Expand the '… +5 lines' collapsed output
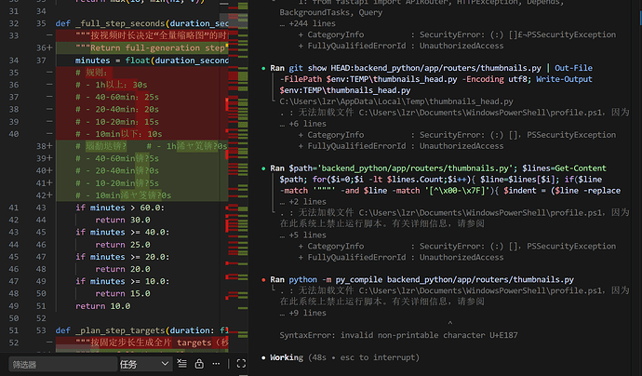 [303, 235]
